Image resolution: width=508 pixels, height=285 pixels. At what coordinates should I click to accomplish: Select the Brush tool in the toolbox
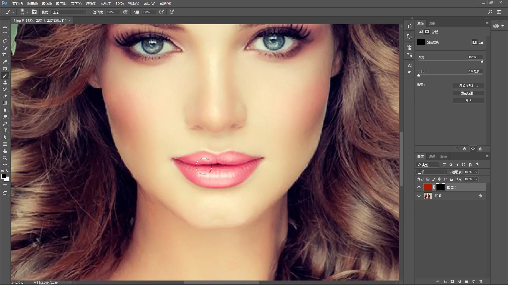(5, 76)
